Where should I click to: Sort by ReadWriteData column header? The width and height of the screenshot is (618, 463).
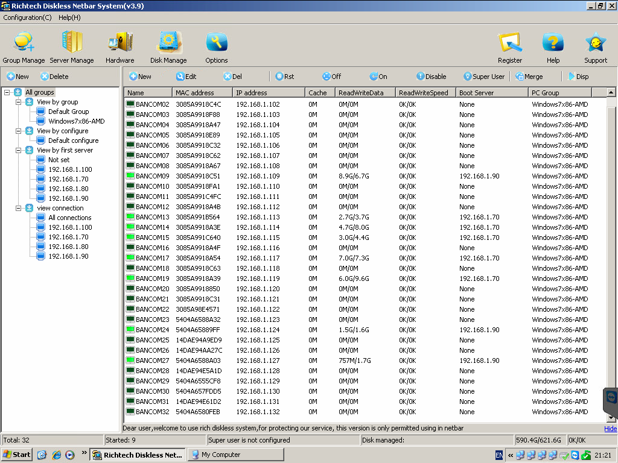[365, 93]
